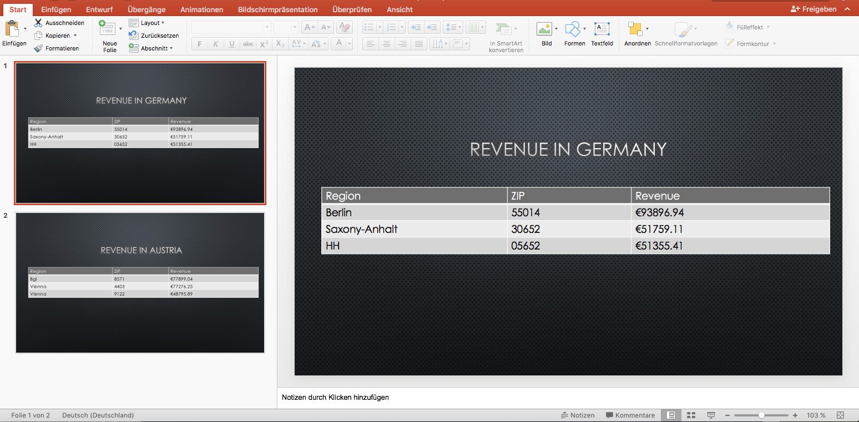Select slide 2, Revenue in Austria
Screen dimensions: 859x422
point(140,282)
